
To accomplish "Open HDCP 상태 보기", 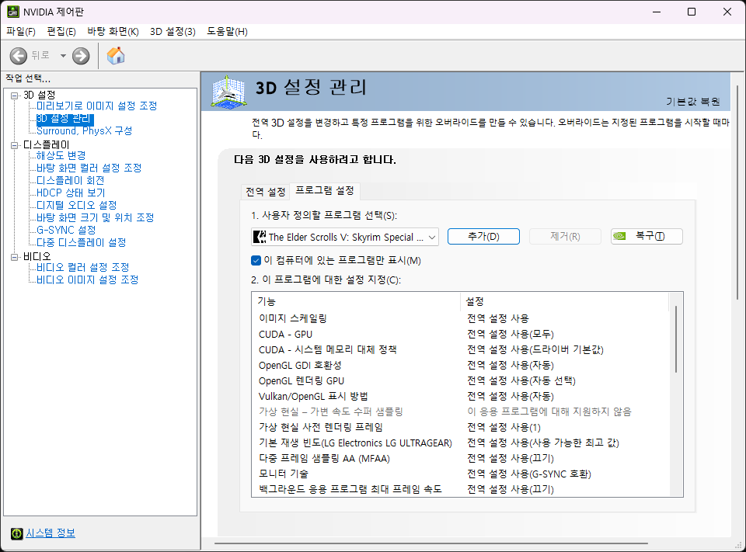I will (x=71, y=193).
